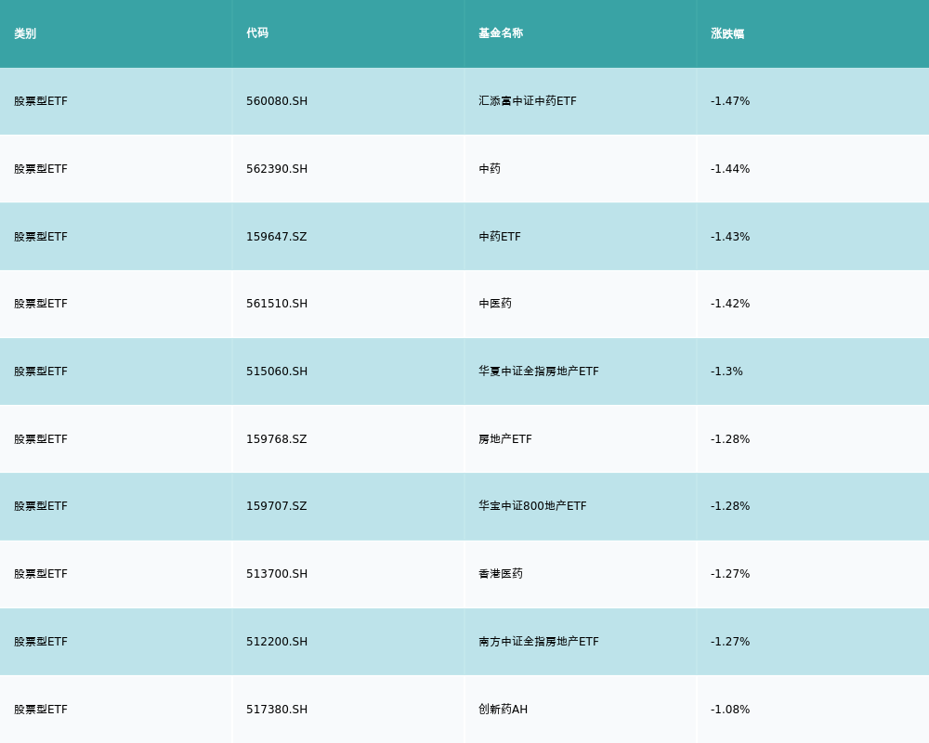Select the code cell 159707.SZ
Screen dimensions: 929x743
277,506
